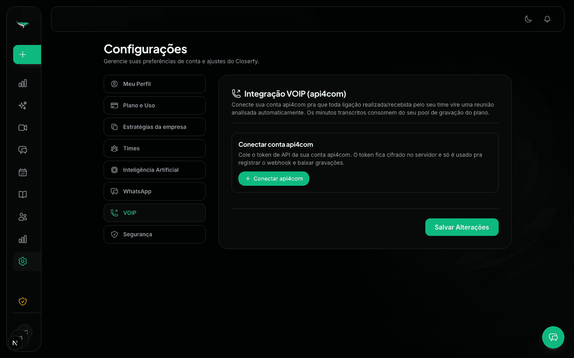Open notifications bell
The image size is (574, 358).
pos(547,19)
